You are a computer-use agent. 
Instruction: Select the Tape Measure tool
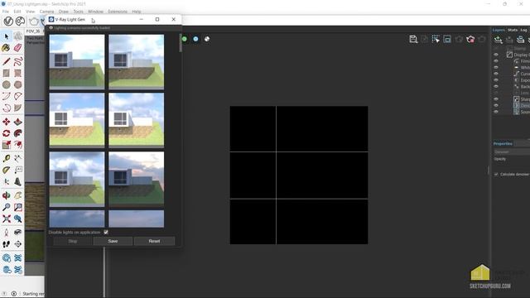(6, 158)
